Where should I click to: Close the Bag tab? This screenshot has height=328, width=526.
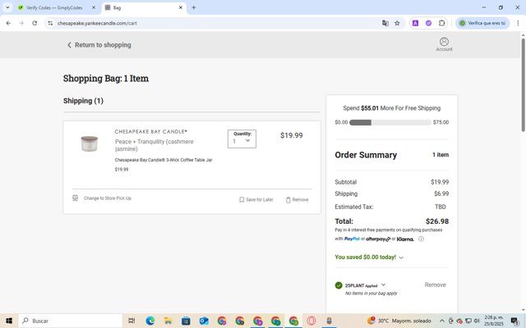tap(181, 7)
